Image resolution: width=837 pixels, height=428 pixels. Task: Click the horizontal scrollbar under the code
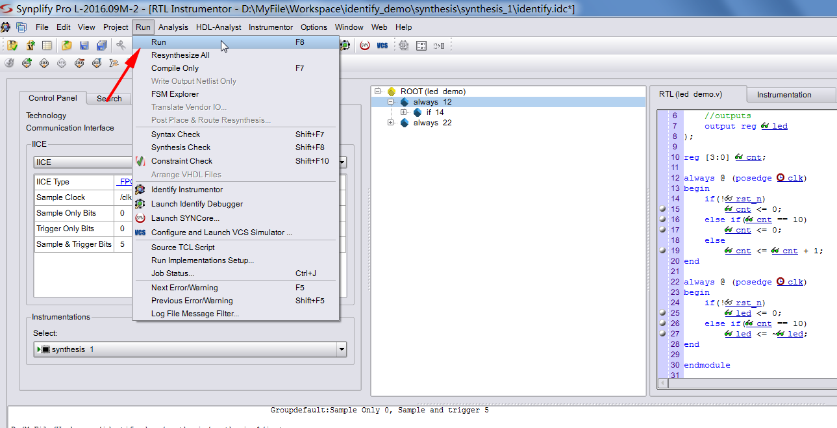(751, 384)
